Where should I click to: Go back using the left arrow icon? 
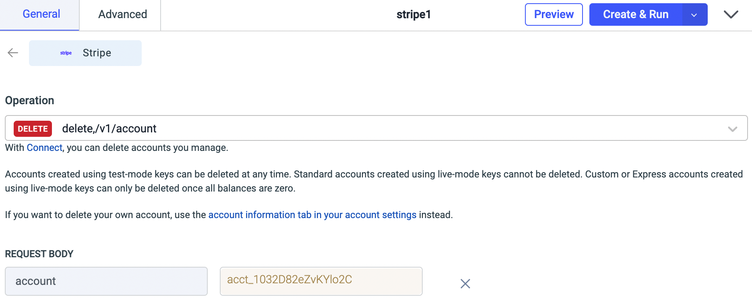tap(13, 53)
